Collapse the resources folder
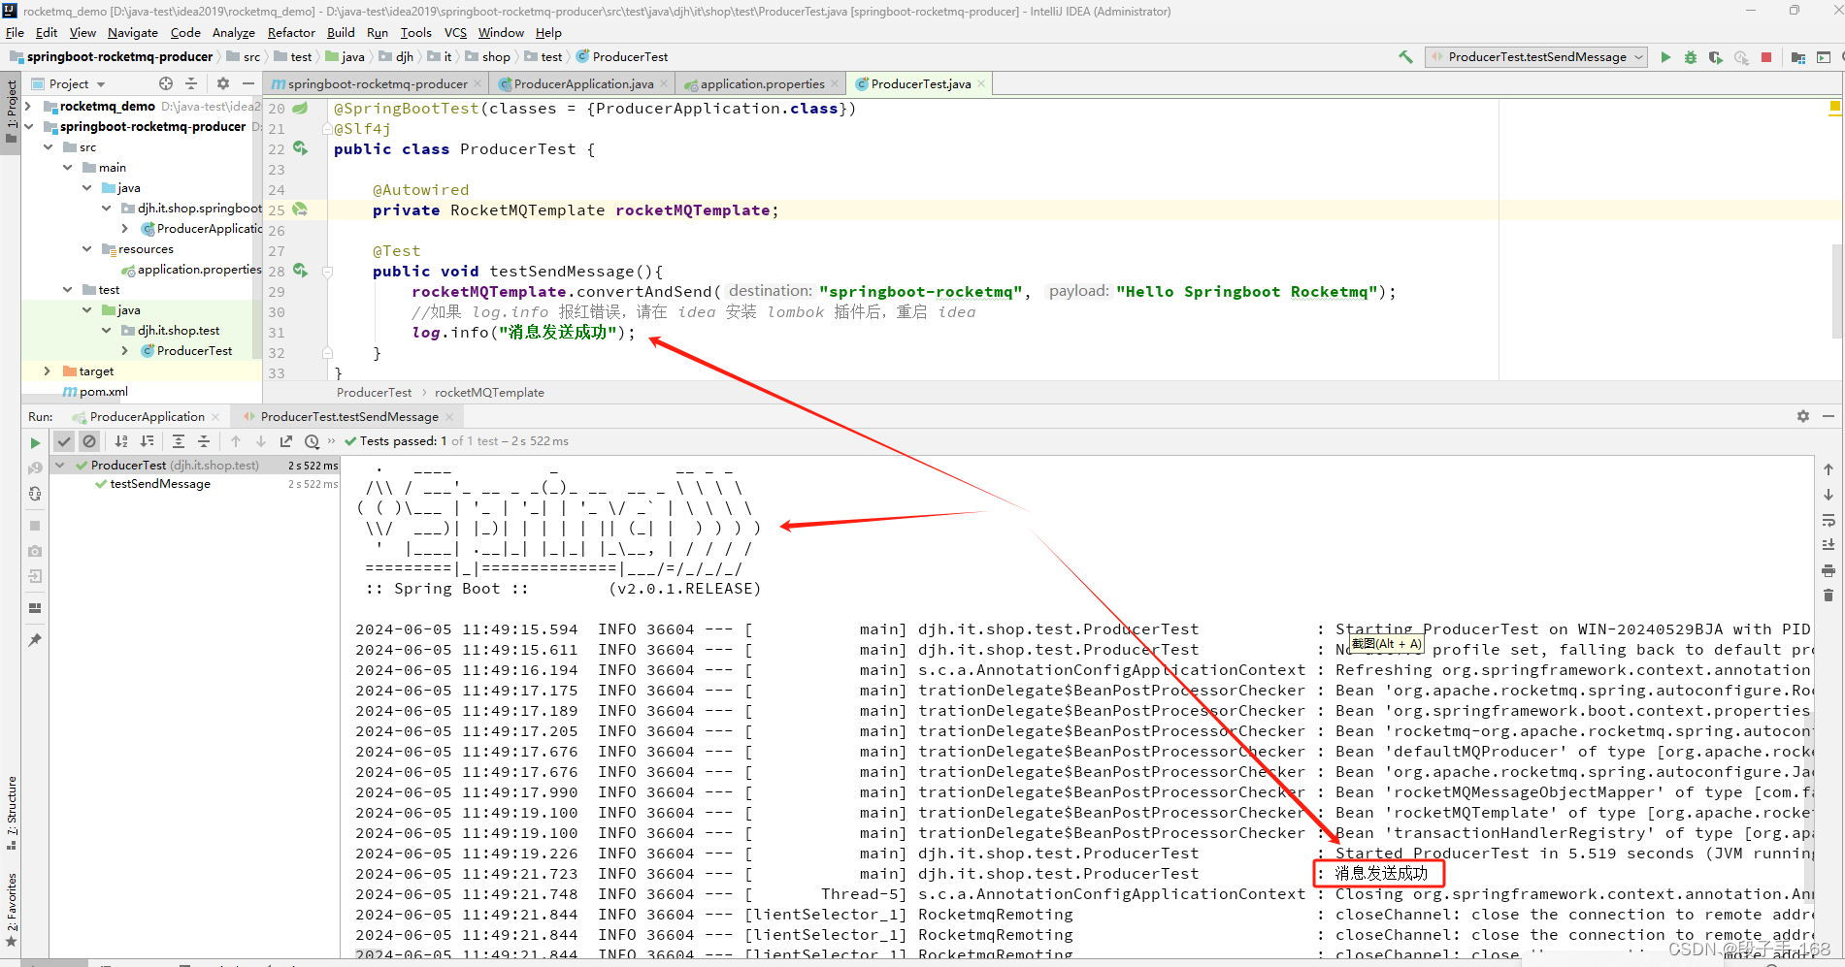 point(86,248)
